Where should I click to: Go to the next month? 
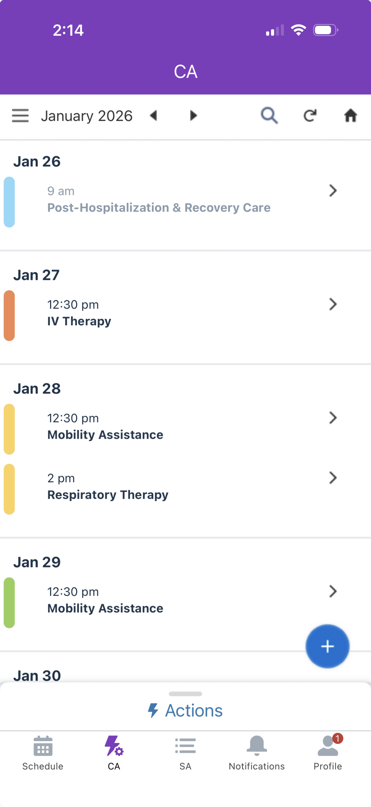[193, 116]
